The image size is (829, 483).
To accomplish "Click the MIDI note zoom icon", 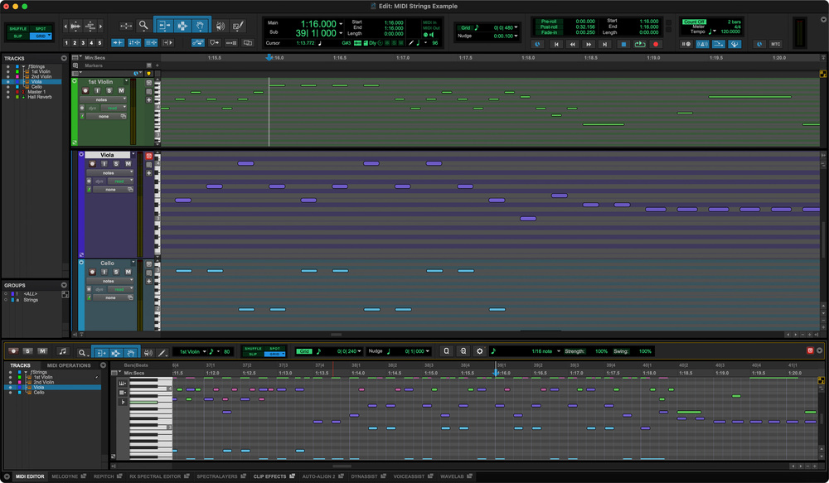I will [90, 26].
